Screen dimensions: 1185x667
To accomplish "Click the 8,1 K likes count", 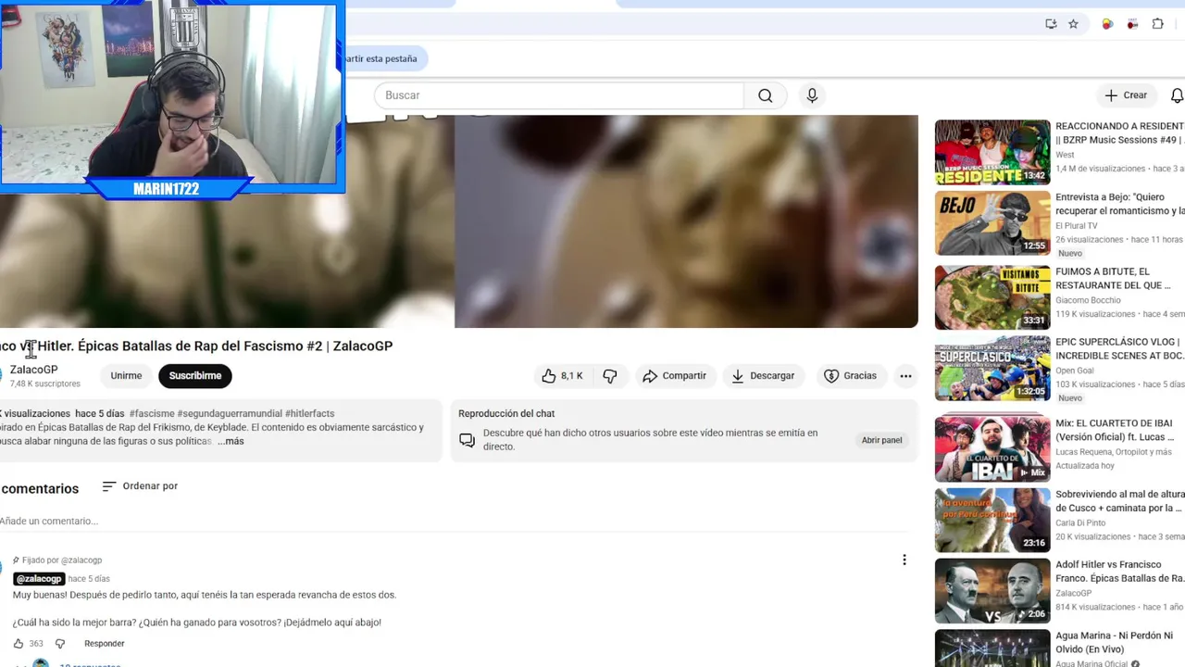I will (572, 375).
